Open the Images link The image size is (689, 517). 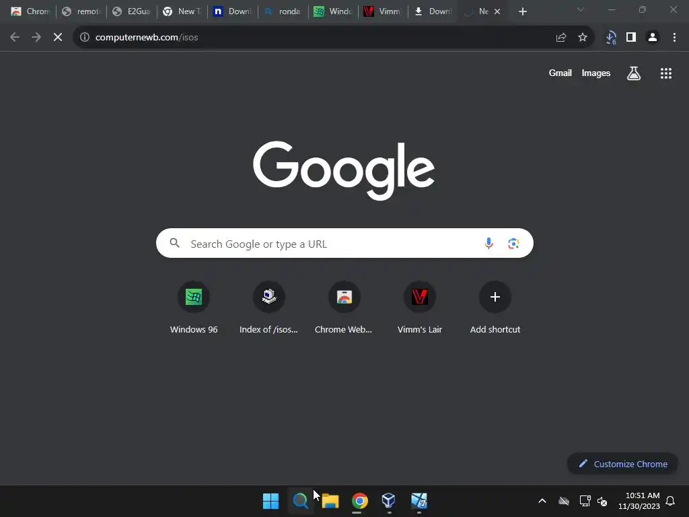596,73
